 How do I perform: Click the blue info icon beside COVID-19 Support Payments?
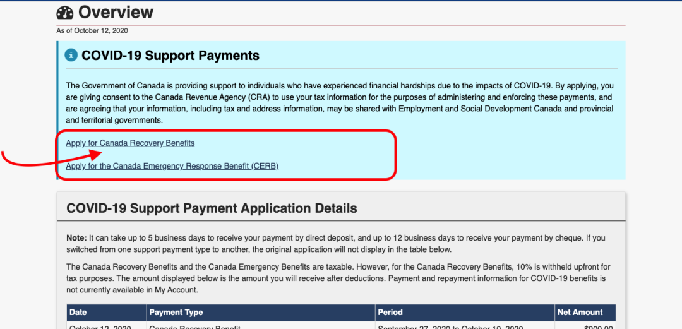[71, 56]
